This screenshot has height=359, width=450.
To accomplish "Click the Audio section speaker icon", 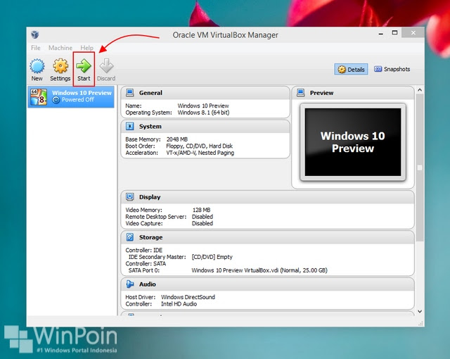I will 129,284.
